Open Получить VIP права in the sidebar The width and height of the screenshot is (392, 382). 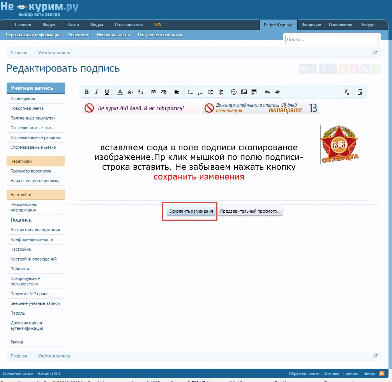tap(30, 294)
